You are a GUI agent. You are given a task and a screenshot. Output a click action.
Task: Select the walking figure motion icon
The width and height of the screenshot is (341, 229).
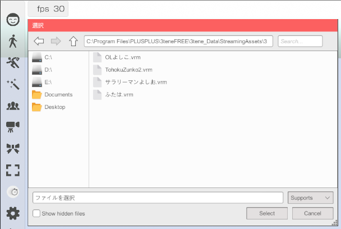coord(13,41)
